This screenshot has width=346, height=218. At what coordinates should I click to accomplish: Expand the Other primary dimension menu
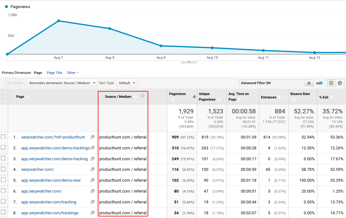tap(73, 73)
